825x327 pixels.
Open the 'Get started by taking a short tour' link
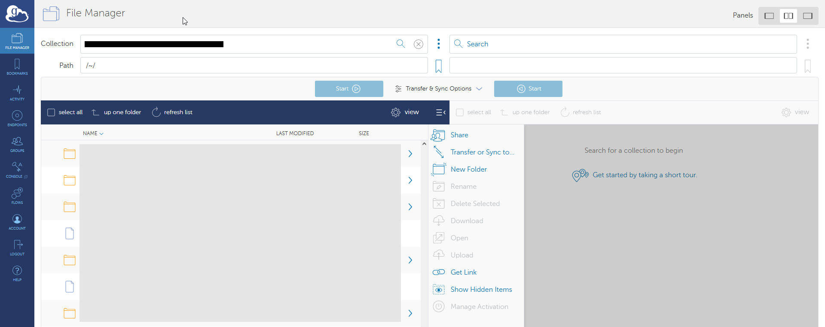point(644,175)
